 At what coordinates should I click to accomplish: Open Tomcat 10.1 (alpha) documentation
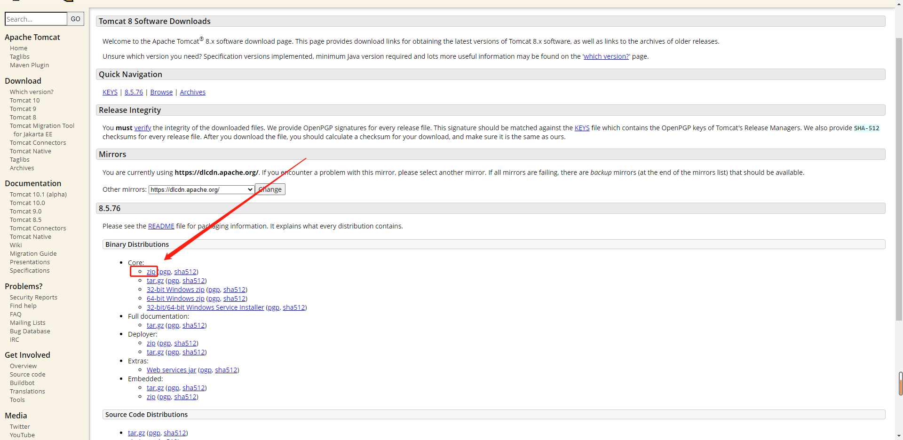click(x=38, y=195)
